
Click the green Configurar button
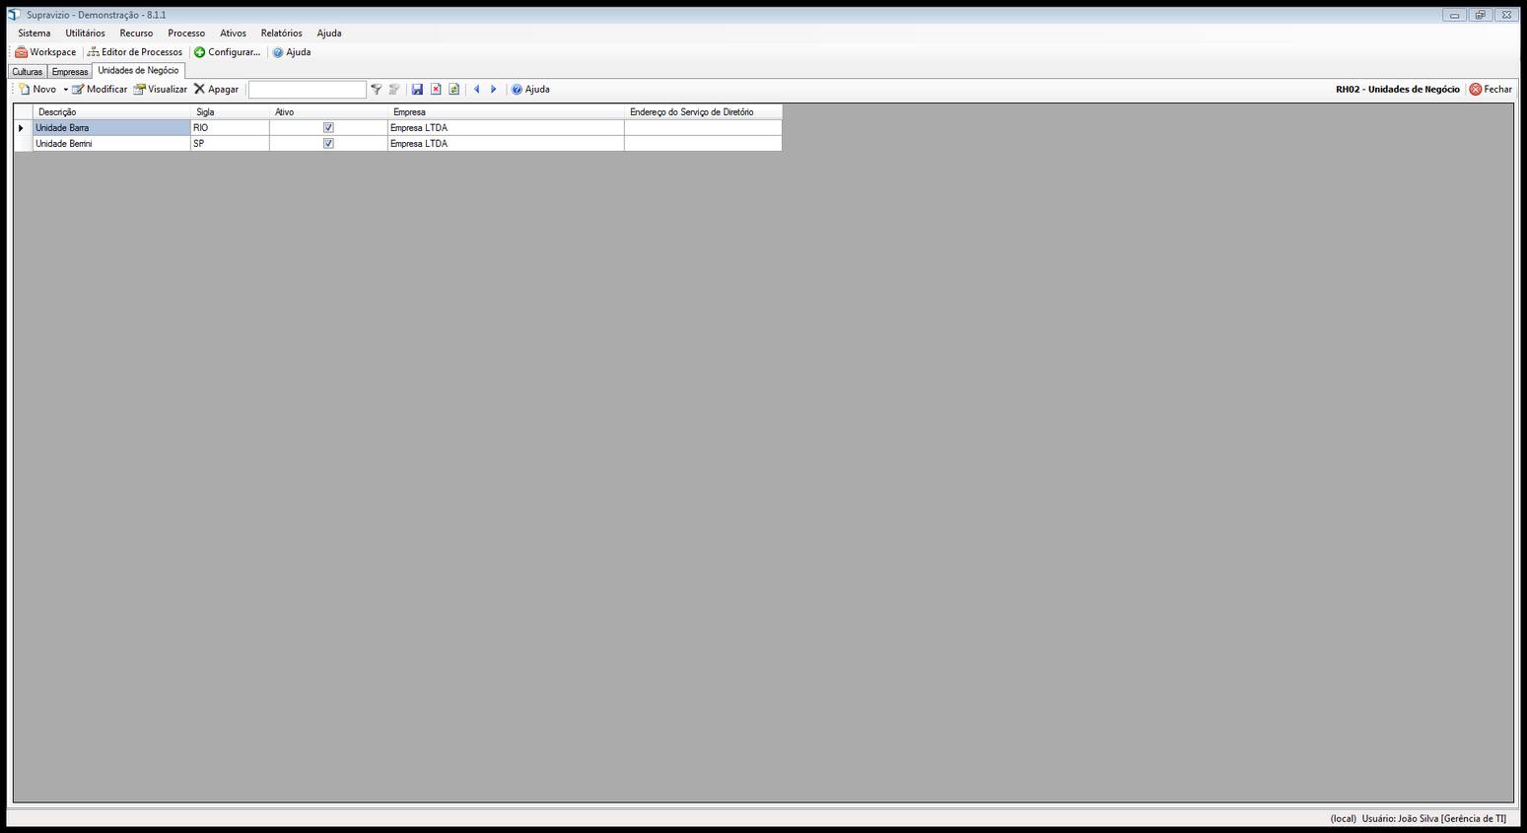(x=227, y=52)
